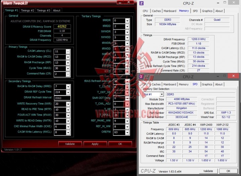This screenshot has height=176, width=241.
Task: Click the Max Bandwidth PC3-10700 value
Action: [181, 104]
